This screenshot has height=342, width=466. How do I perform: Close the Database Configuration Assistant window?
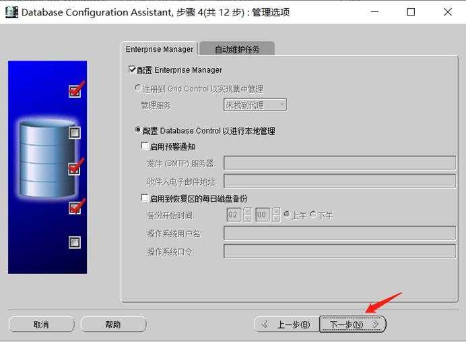(x=448, y=12)
